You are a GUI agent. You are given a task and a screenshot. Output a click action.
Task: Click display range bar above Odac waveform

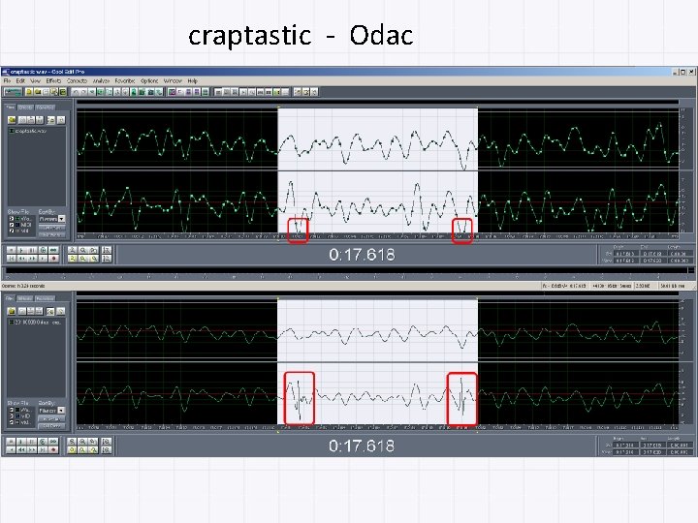[377, 294]
